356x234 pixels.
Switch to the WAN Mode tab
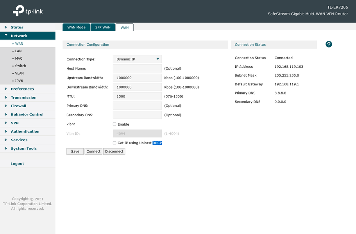click(x=76, y=27)
